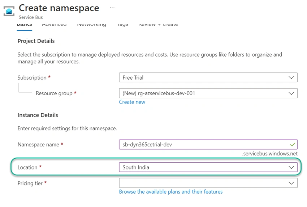Click the Location field chevron arrow
Image resolution: width=307 pixels, height=207 pixels.
coord(291,167)
